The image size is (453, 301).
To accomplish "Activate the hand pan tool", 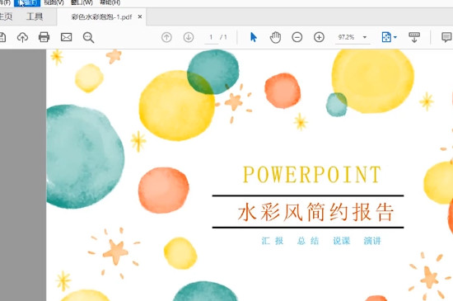I will click(x=275, y=37).
